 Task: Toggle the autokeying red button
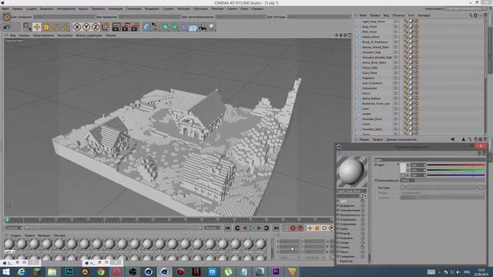click(x=300, y=228)
